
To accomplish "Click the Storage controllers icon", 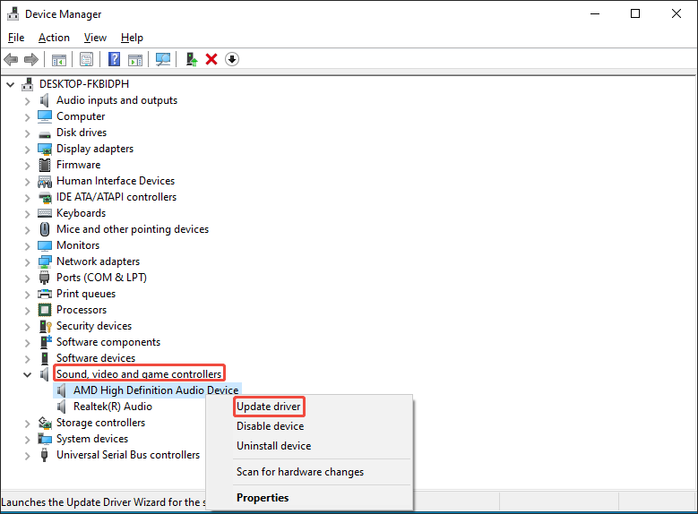I will point(45,423).
